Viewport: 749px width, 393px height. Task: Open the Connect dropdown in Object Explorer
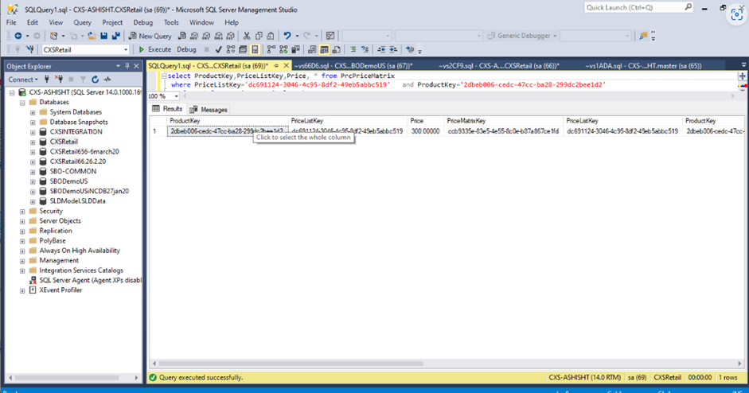tap(23, 80)
